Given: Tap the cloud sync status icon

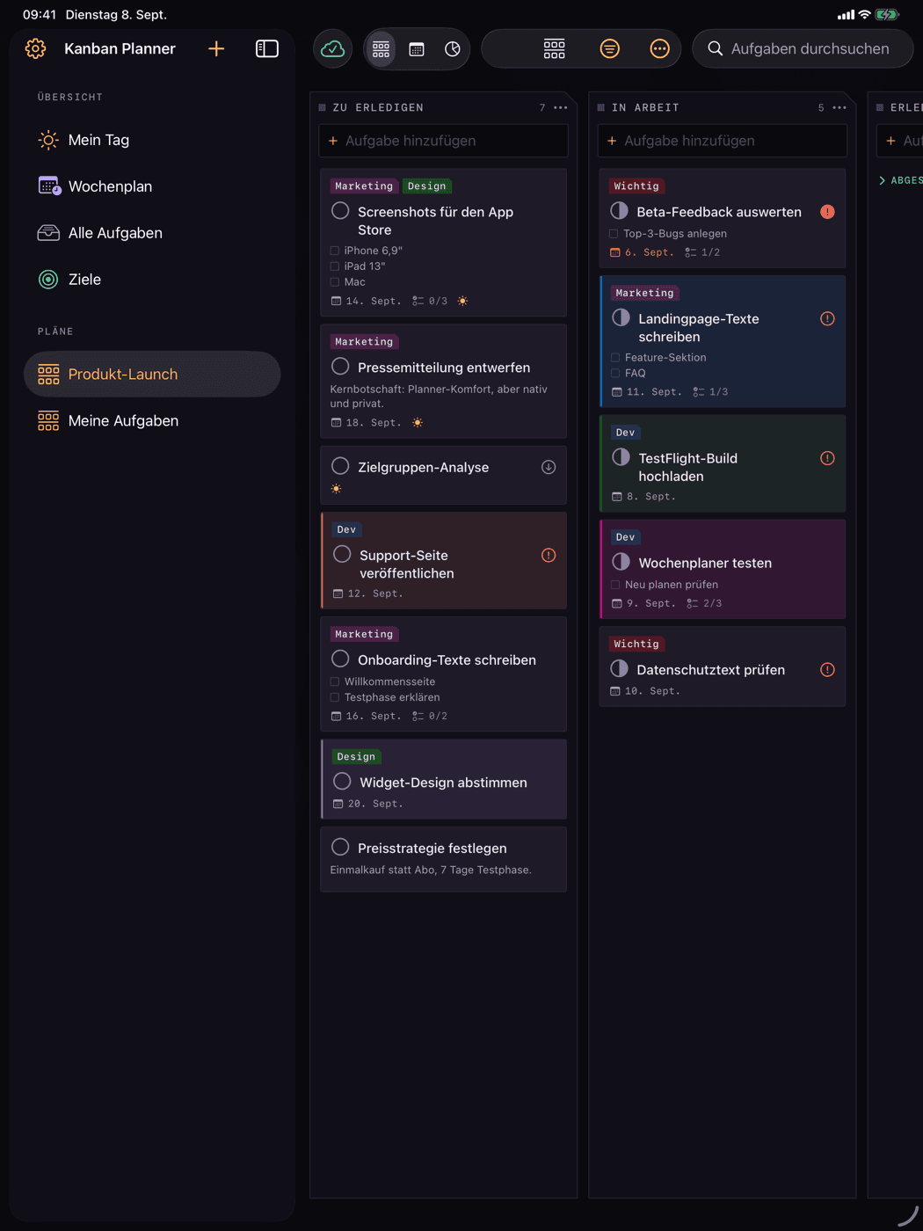Looking at the screenshot, I should 332,48.
